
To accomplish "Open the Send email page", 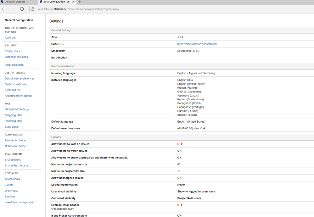I will [12, 127].
